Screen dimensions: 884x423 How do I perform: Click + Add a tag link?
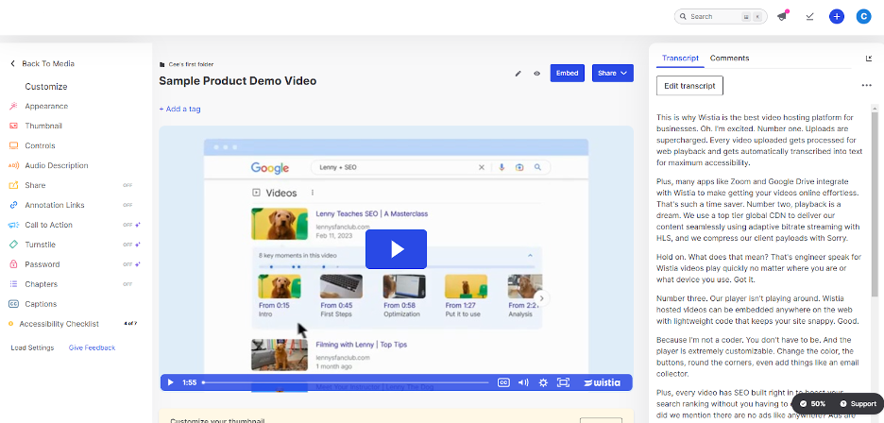pyautogui.click(x=179, y=109)
